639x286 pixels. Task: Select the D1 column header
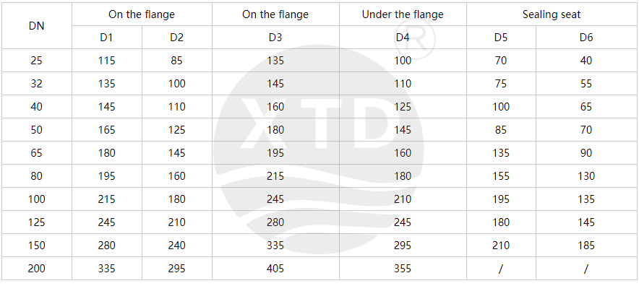(106, 38)
